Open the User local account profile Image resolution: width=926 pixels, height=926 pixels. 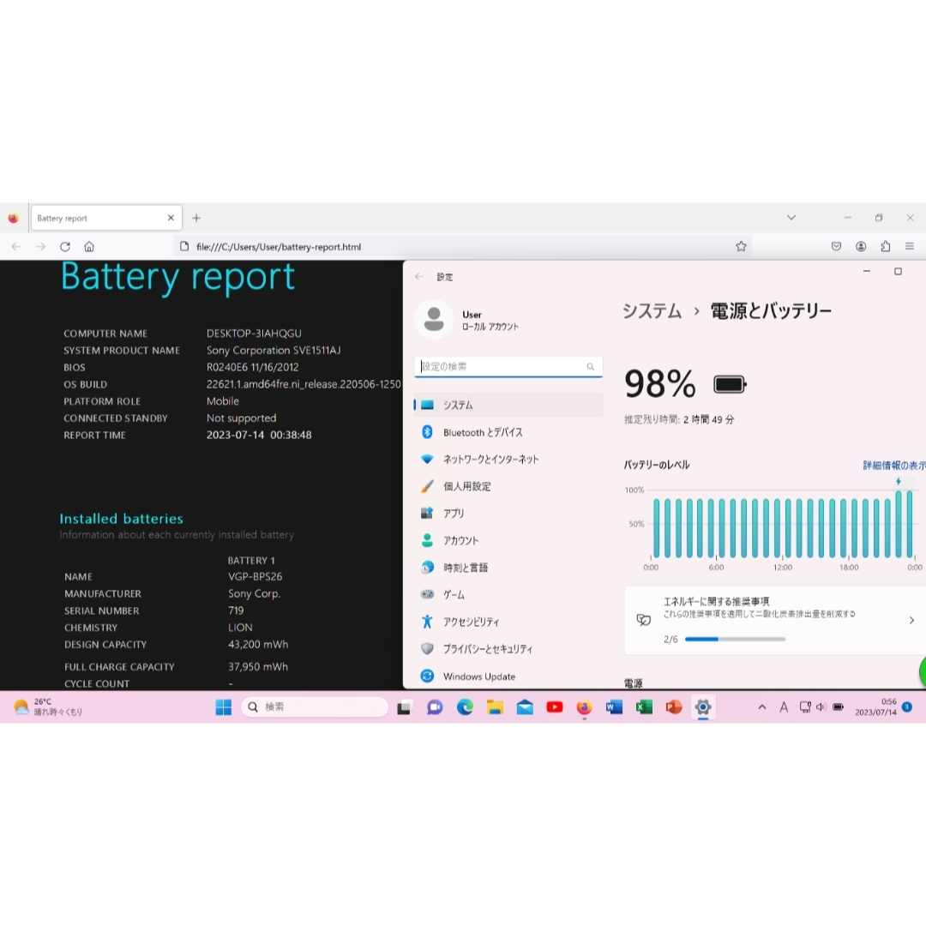(x=466, y=320)
